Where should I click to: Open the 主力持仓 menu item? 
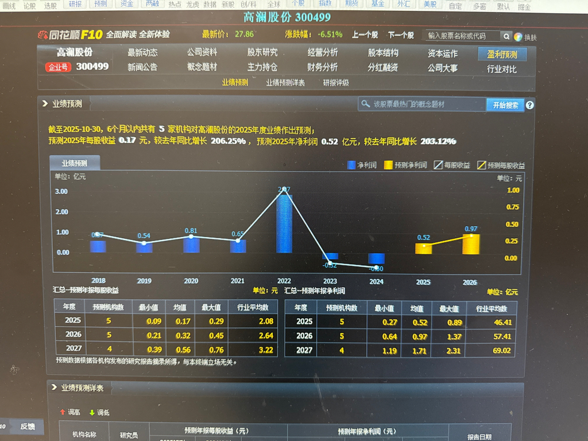(262, 68)
